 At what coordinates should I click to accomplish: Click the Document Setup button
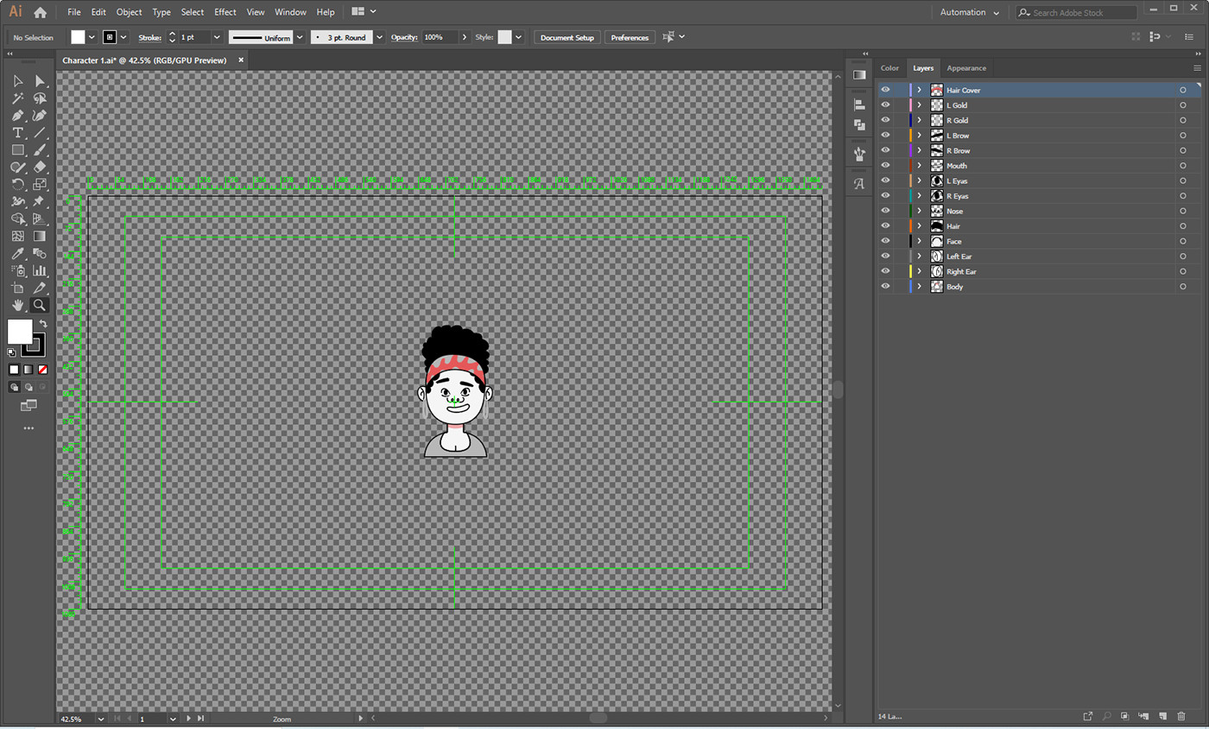click(x=567, y=37)
